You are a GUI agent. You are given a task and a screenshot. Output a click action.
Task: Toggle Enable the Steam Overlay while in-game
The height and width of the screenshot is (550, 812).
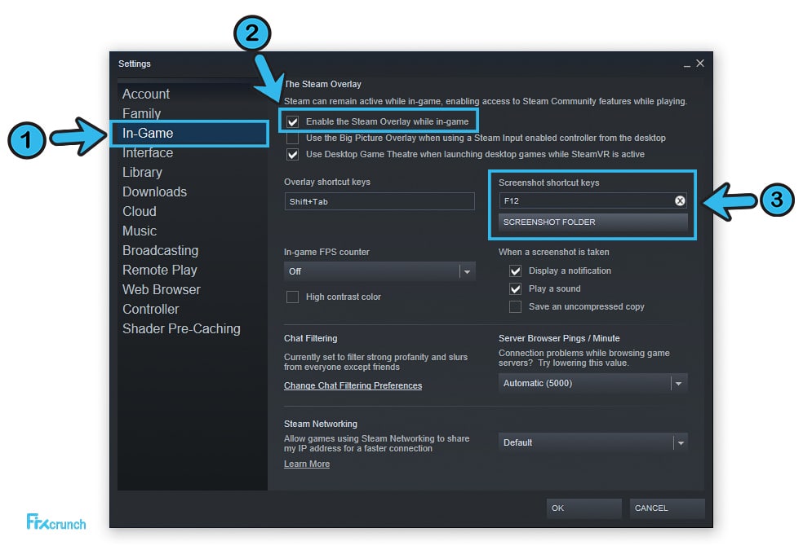point(293,121)
